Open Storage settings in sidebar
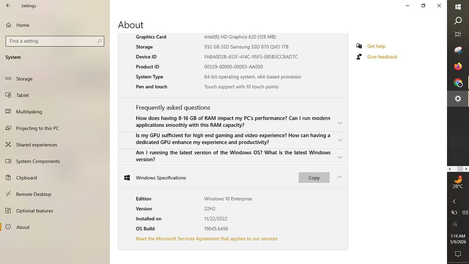 click(x=24, y=79)
